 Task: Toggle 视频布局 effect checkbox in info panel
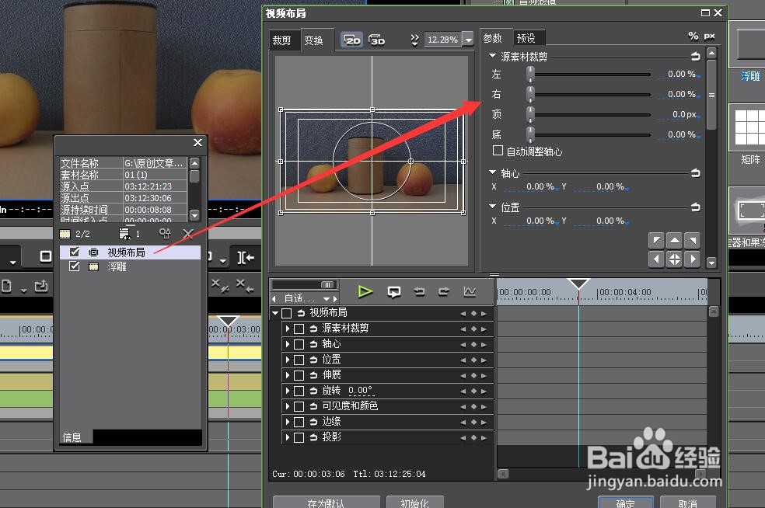[75, 252]
